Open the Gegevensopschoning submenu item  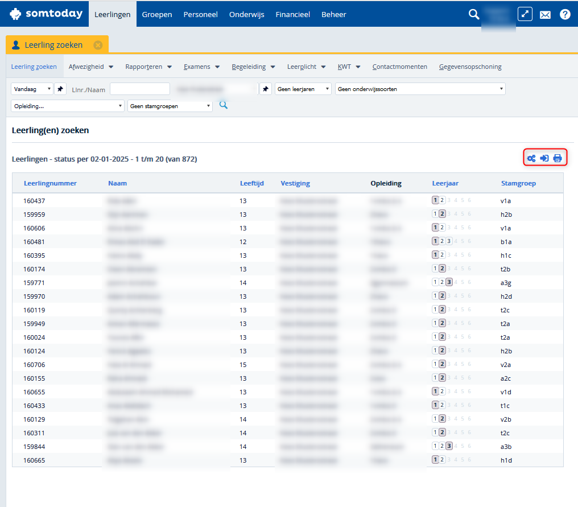coord(470,67)
